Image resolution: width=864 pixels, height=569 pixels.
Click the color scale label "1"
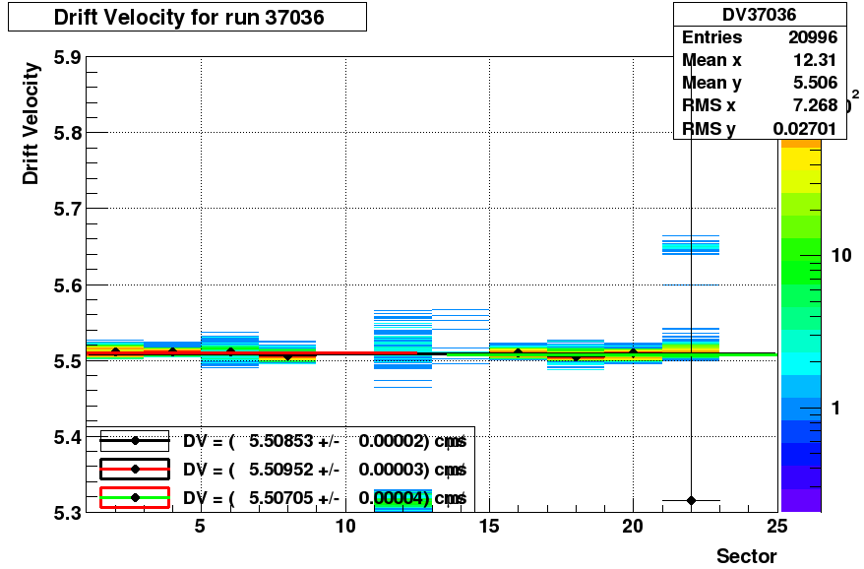835,408
